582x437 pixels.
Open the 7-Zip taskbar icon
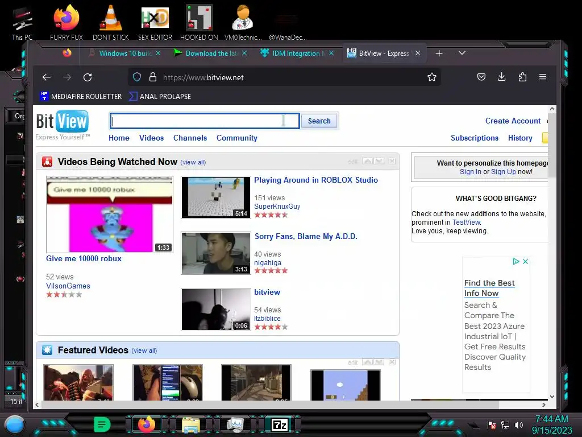tap(280, 424)
